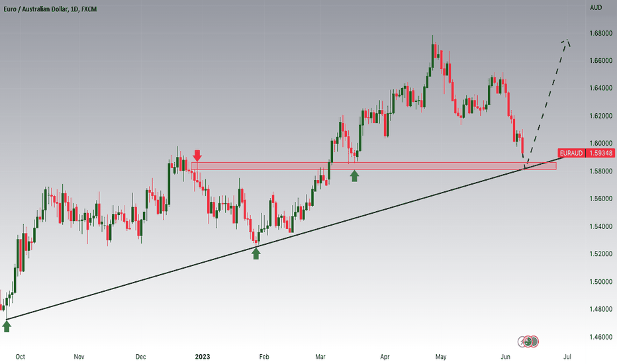Click the 1.50000 price axis label

point(600,282)
